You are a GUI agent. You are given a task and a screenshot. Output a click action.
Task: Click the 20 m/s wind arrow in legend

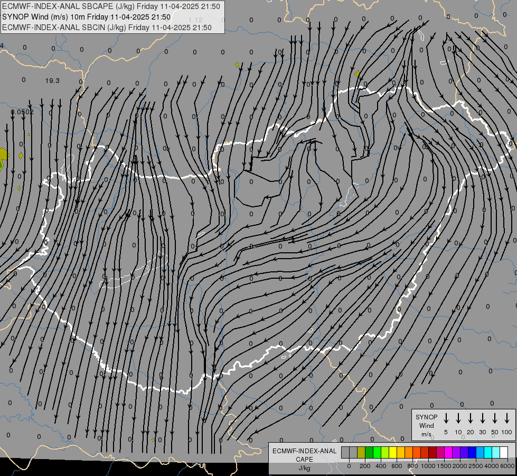pos(471,418)
